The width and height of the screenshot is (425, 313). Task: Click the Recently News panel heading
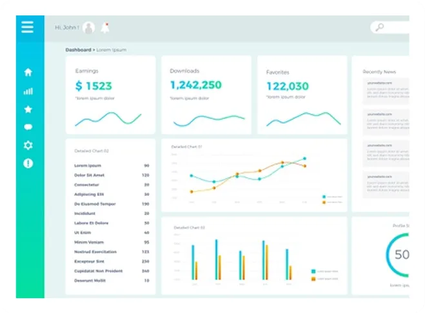click(379, 71)
